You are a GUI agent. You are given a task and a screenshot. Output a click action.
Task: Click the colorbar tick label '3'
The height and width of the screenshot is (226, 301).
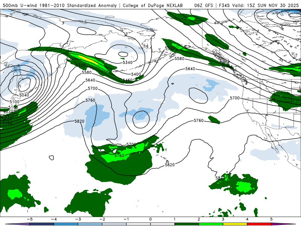223,219
